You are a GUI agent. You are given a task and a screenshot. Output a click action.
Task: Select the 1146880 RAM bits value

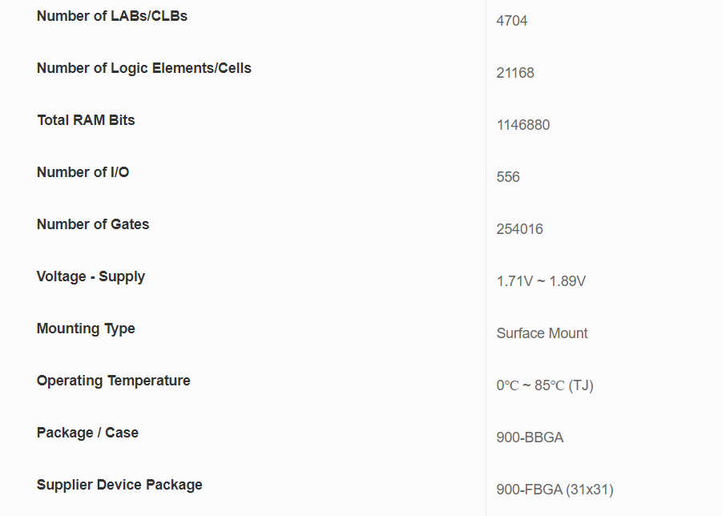[523, 125]
